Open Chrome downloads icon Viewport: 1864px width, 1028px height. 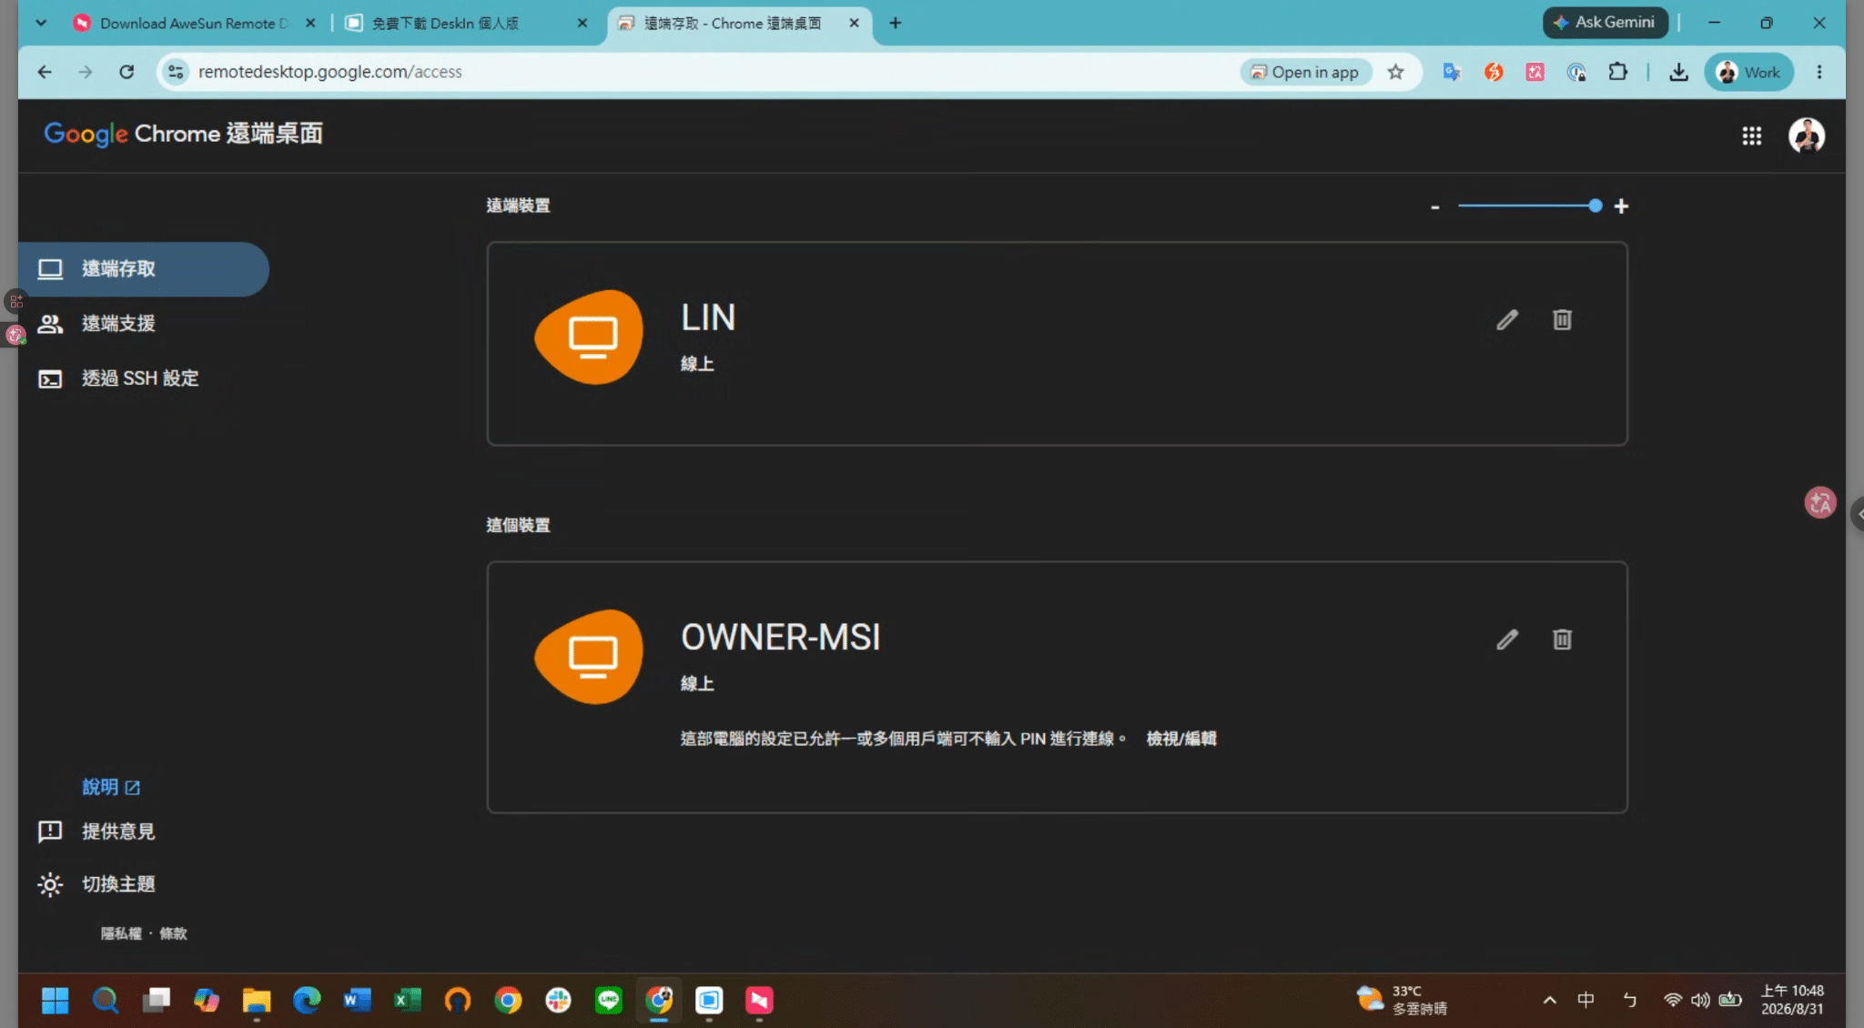coord(1678,72)
